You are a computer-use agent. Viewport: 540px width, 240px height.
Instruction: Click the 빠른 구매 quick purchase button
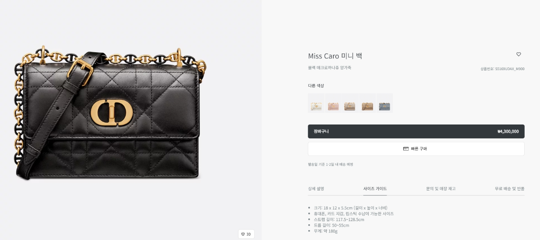point(416,149)
